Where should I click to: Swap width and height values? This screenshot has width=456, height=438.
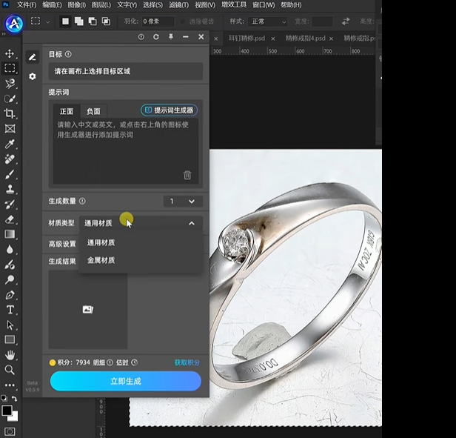346,21
